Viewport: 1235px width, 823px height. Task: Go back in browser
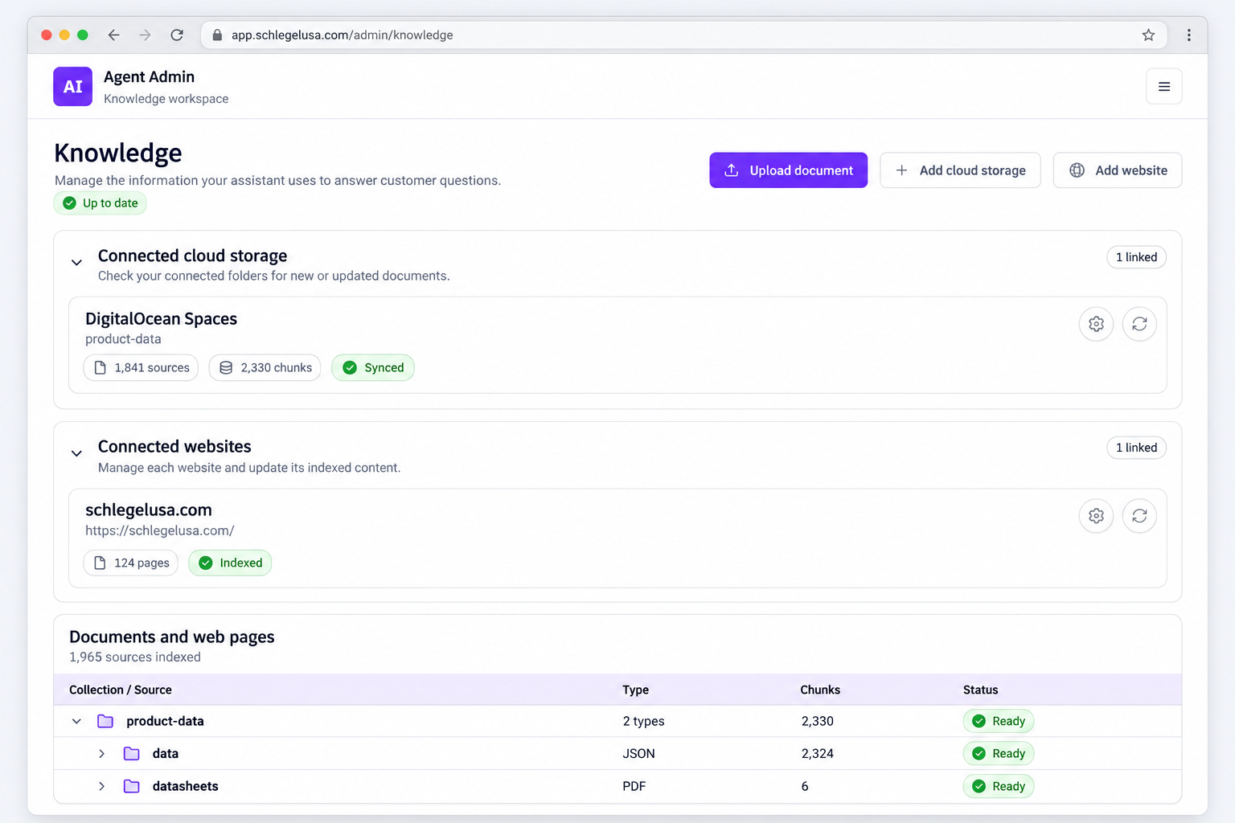[113, 35]
